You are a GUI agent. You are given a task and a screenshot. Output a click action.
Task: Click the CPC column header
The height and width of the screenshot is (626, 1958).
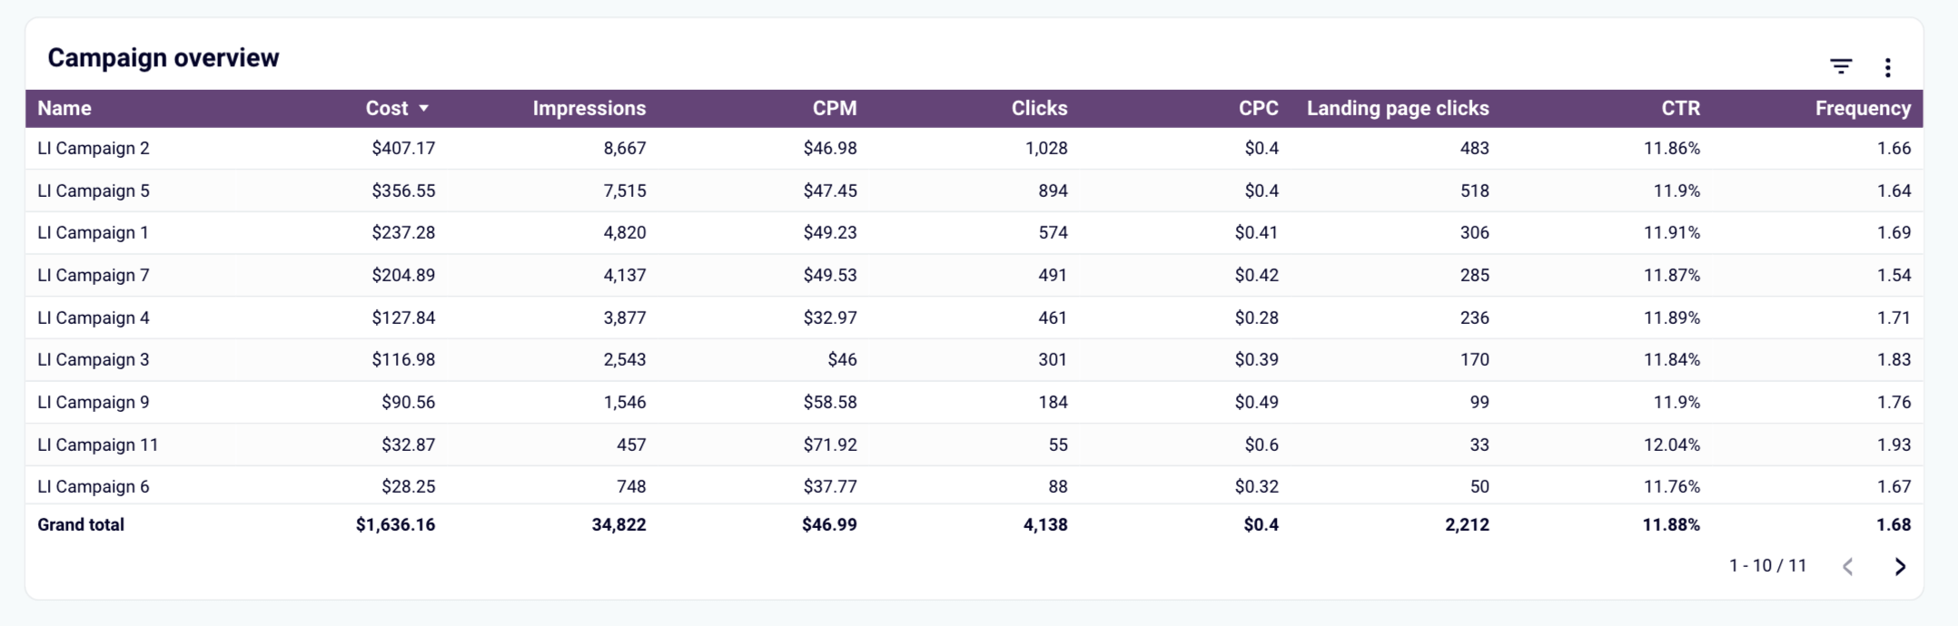[x=1258, y=109]
